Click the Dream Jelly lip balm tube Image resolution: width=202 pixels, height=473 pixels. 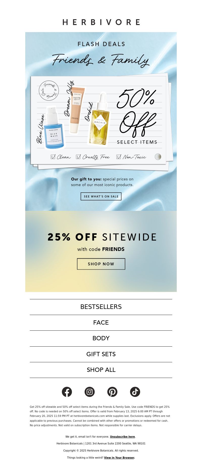[x=77, y=110]
